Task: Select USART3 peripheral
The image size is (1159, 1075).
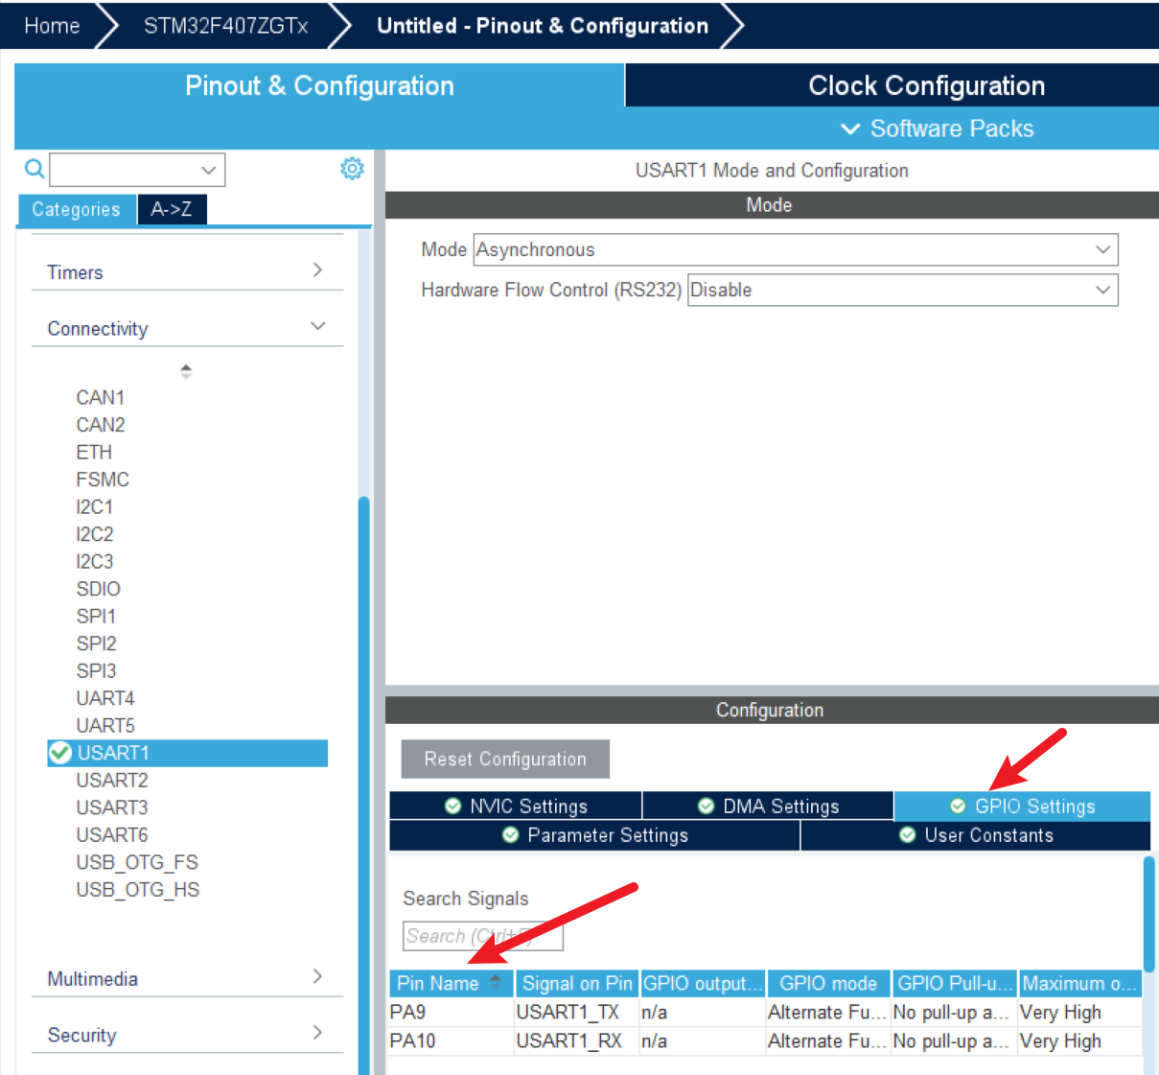Action: pyautogui.click(x=112, y=807)
